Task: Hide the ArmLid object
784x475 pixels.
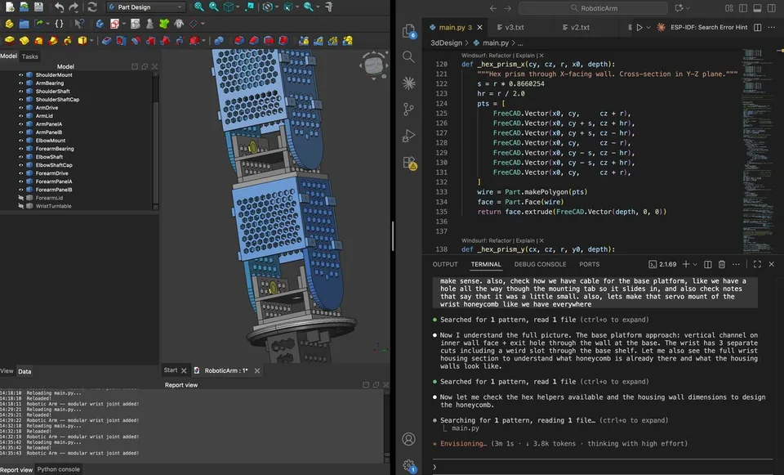Action: coord(21,115)
